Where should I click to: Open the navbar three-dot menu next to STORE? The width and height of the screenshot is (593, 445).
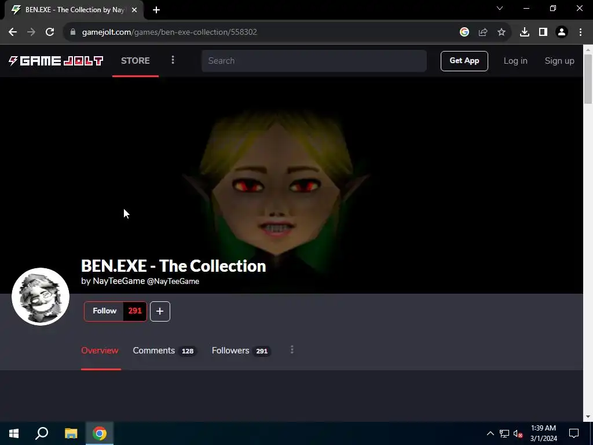point(173,60)
